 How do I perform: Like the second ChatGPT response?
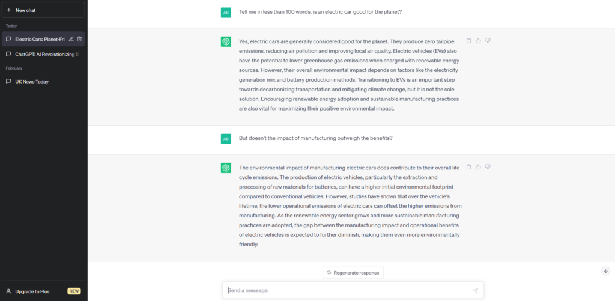click(x=478, y=167)
